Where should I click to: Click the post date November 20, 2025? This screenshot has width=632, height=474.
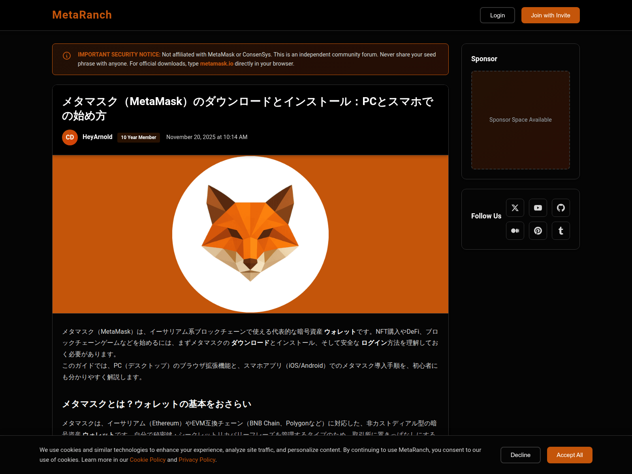tap(207, 137)
